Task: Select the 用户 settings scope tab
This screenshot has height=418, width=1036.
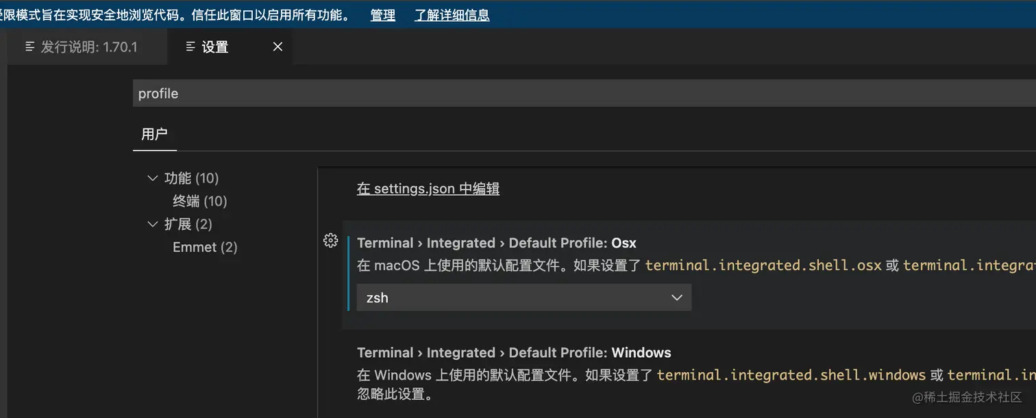Action: pos(154,134)
